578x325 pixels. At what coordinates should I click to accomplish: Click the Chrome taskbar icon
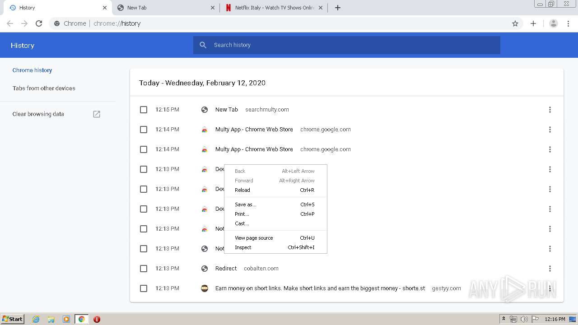82,319
